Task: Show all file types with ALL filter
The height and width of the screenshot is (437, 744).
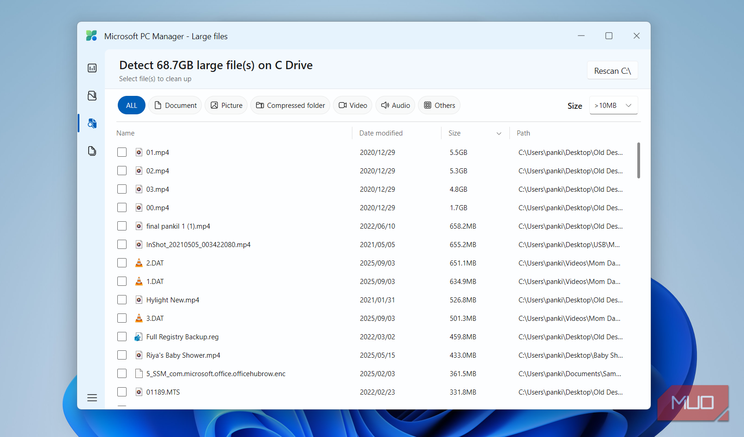Action: pos(132,105)
